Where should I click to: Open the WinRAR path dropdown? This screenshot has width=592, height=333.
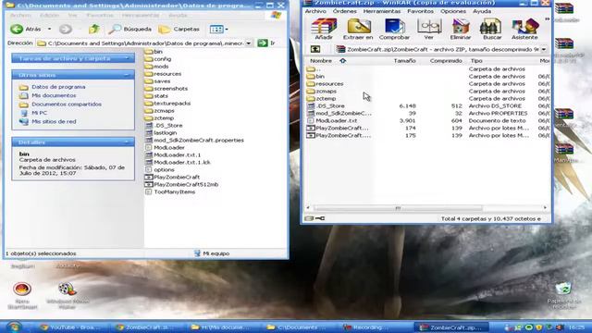tap(544, 49)
